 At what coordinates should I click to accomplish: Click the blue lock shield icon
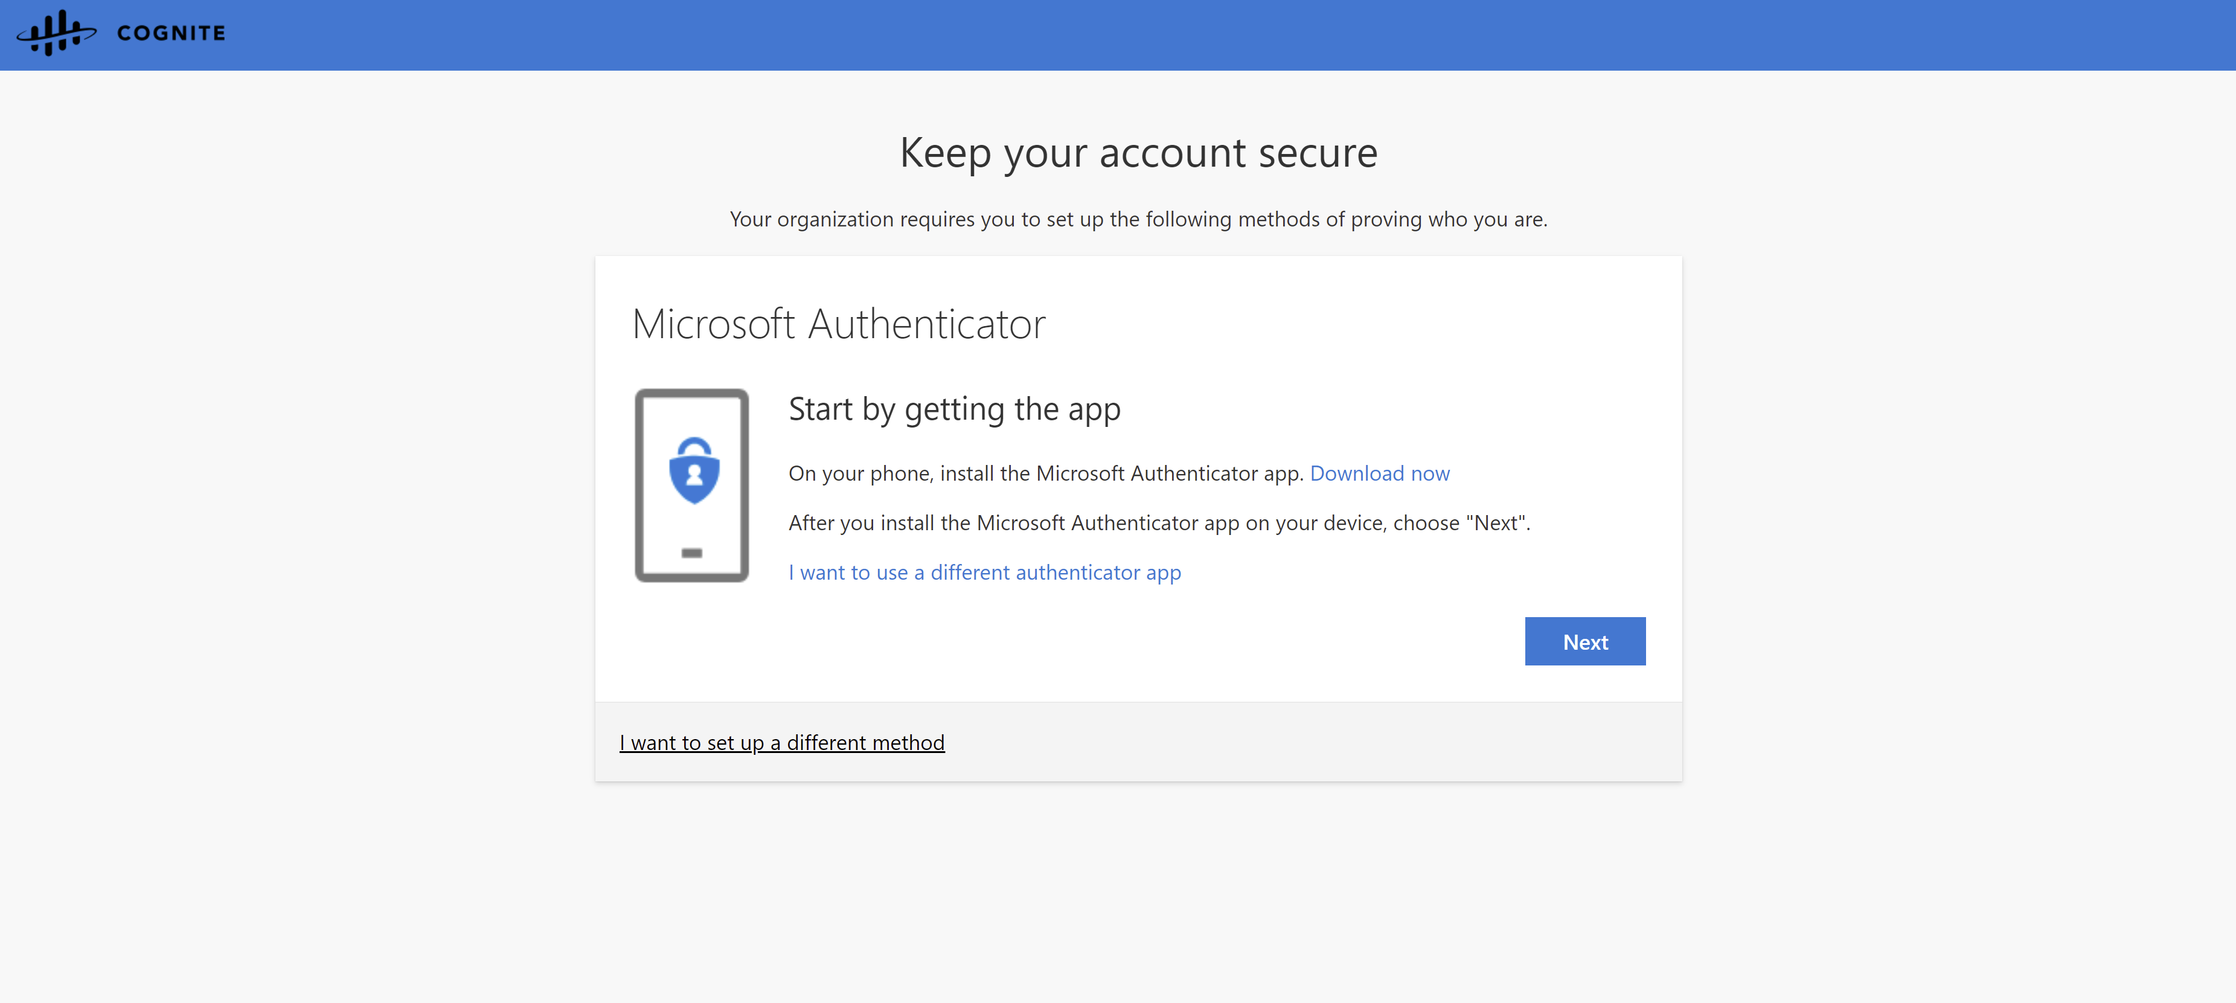coord(694,470)
